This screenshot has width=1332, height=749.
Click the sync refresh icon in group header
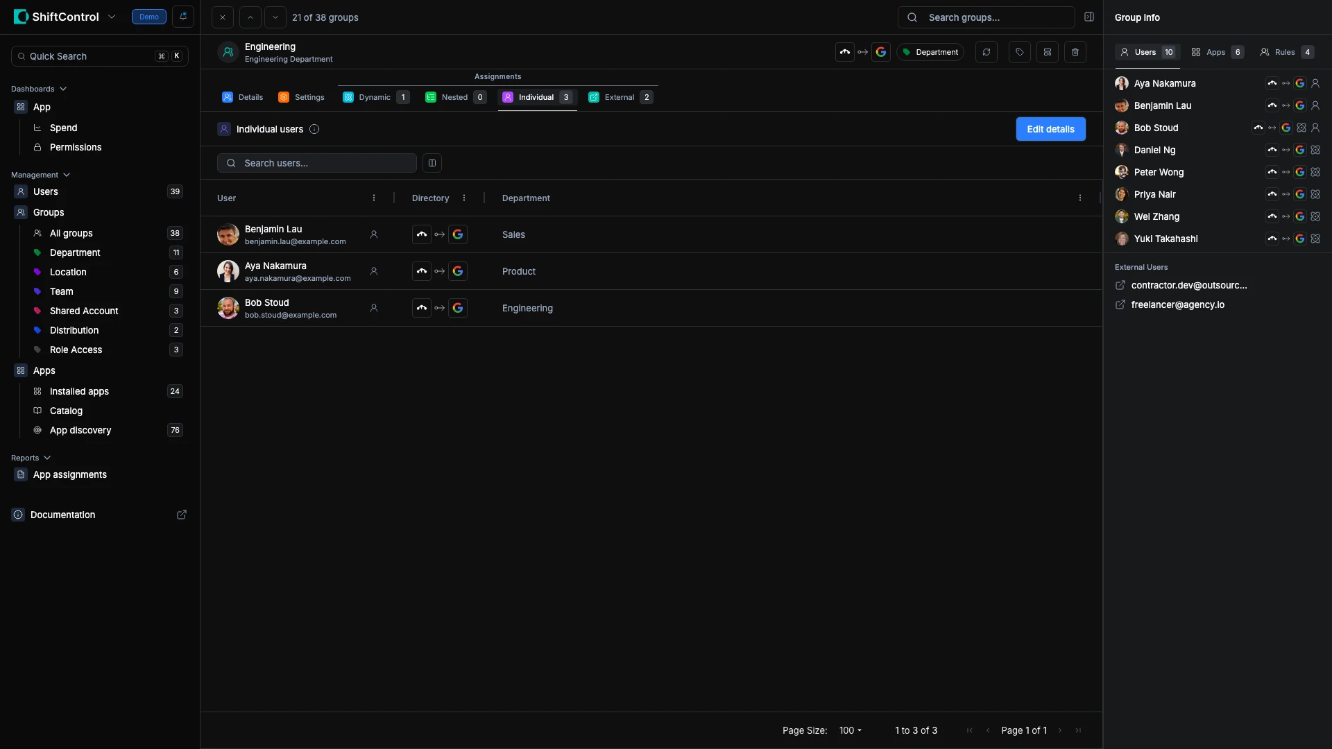986,52
